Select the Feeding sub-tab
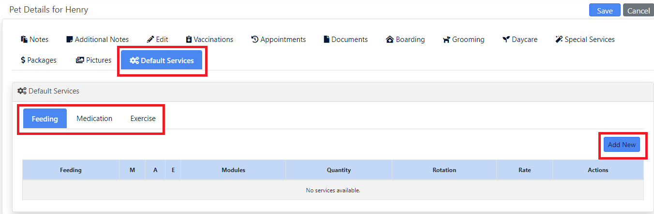 point(45,119)
